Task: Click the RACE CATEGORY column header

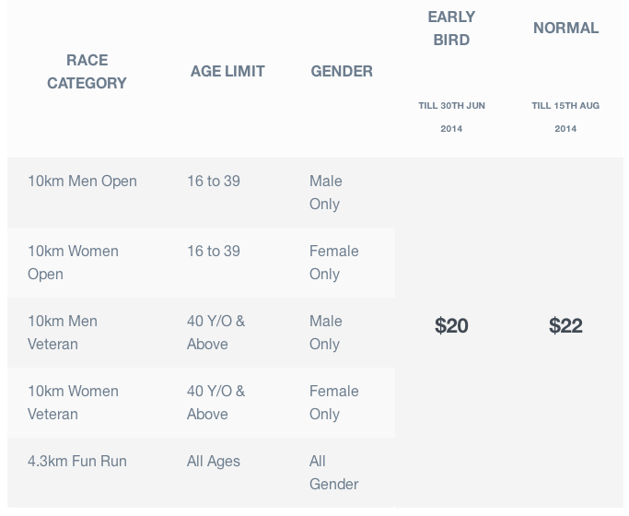Action: click(87, 72)
